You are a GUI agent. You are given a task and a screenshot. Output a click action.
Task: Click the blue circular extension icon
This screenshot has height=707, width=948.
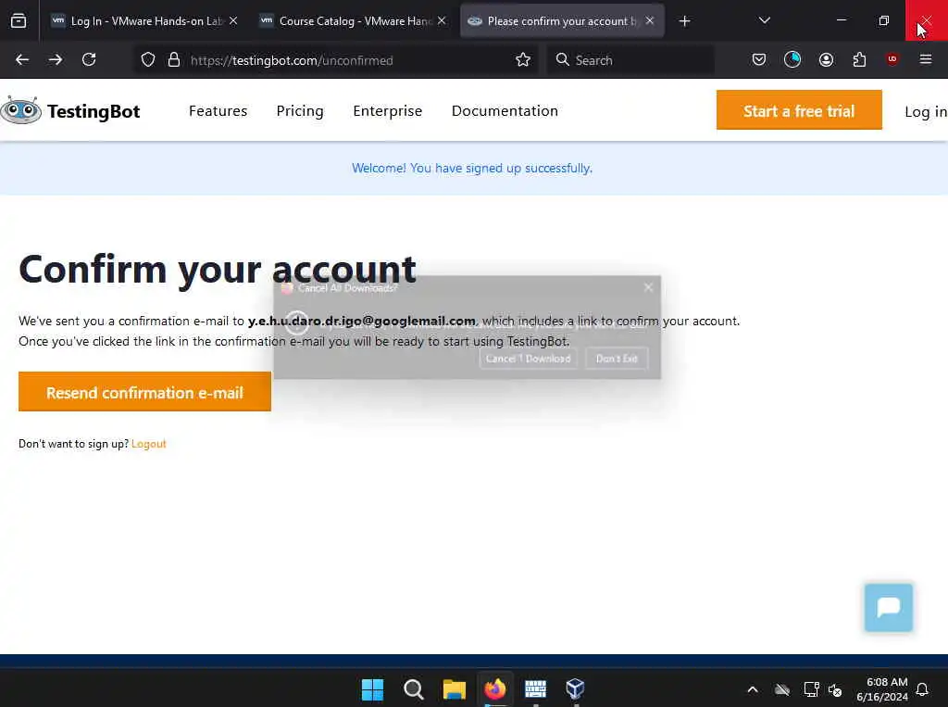792,59
